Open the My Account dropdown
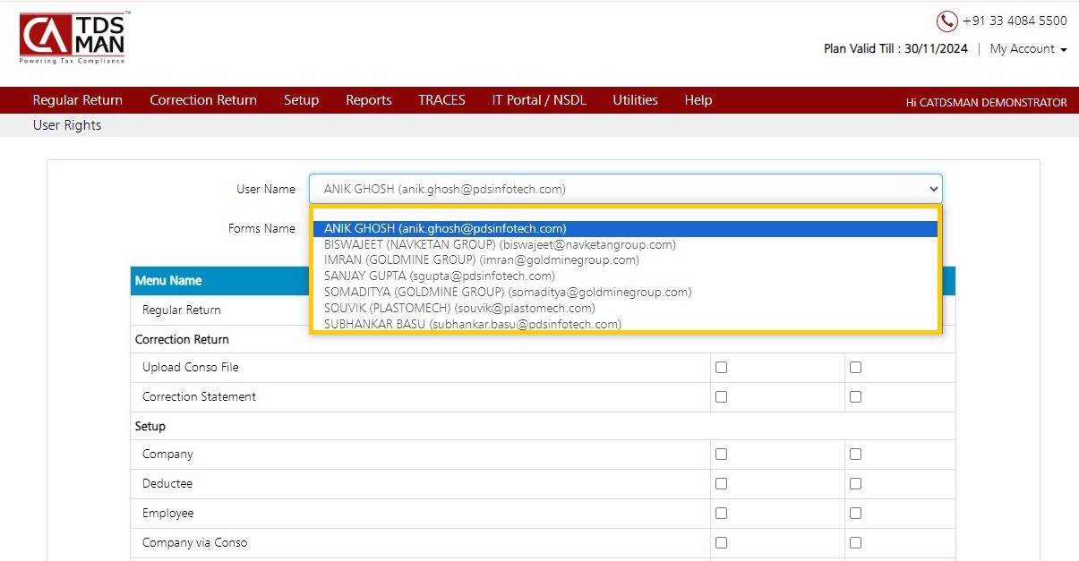Screen dimensions: 1079x561 pyautogui.click(x=1028, y=49)
